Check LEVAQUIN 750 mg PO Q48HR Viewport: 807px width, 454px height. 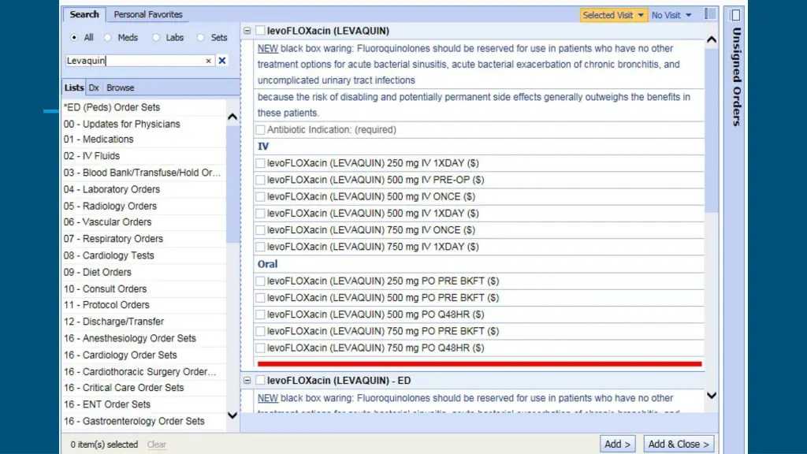point(260,348)
